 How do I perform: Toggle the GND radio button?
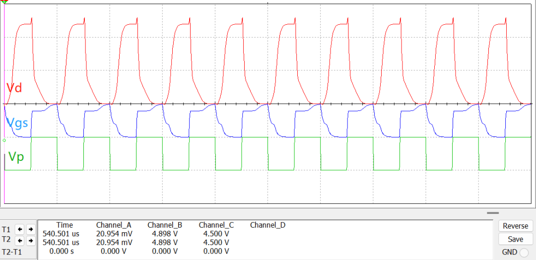pos(524,252)
